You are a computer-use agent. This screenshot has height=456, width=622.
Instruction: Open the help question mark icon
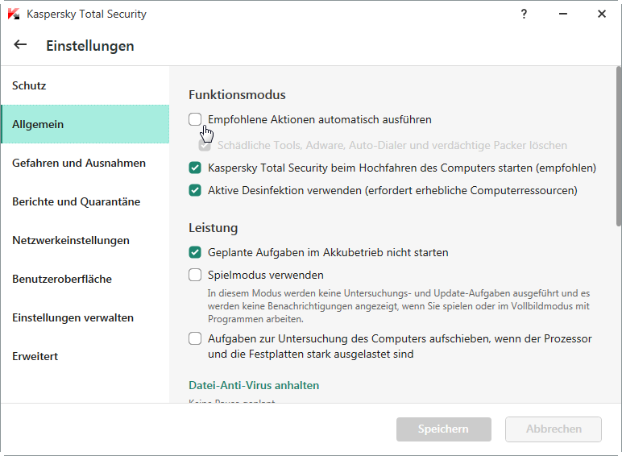pos(524,15)
